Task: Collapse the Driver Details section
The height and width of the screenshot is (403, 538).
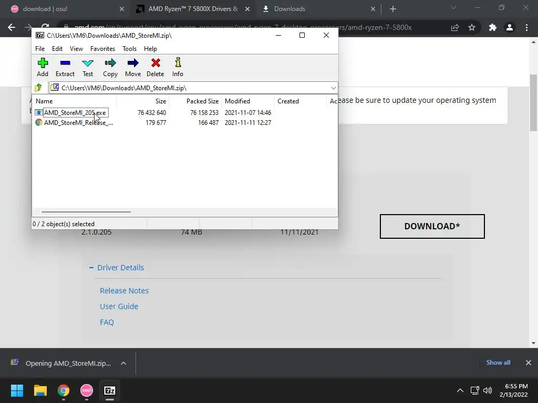Action: 117,268
